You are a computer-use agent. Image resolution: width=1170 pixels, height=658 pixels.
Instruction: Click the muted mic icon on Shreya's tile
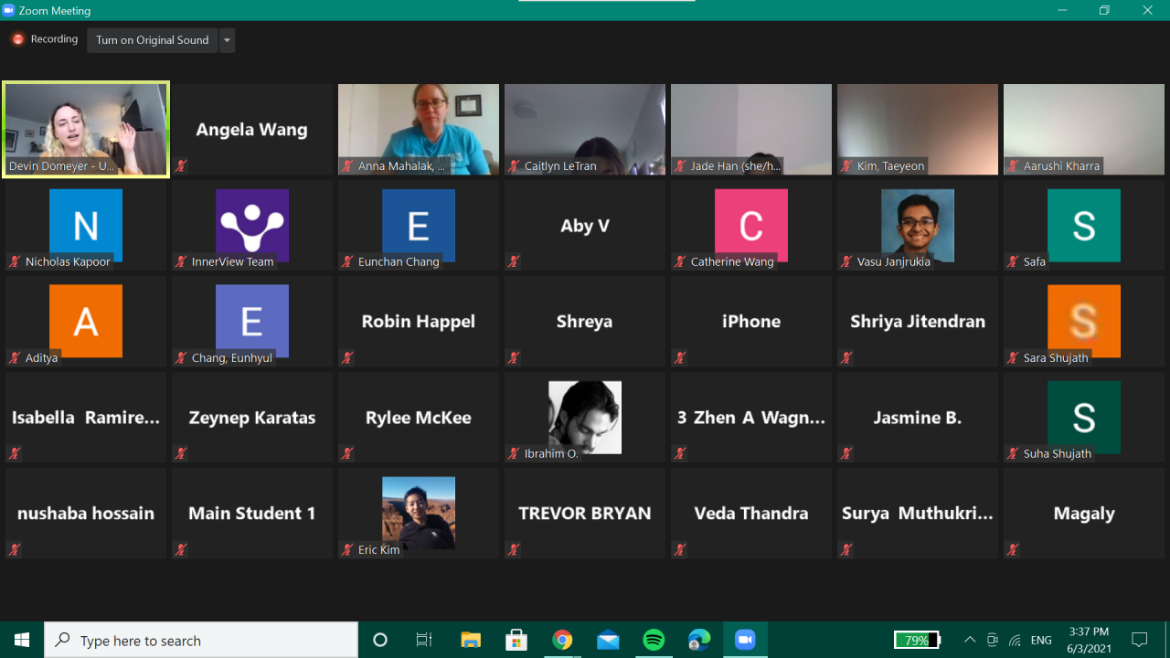click(x=514, y=358)
